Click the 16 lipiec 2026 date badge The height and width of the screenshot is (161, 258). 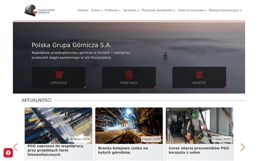(x=80, y=139)
